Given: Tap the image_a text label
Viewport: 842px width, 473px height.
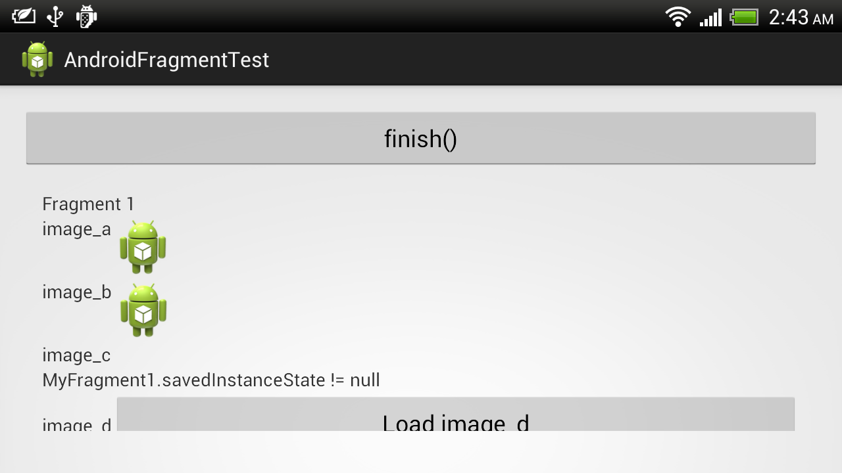Looking at the screenshot, I should click(x=76, y=229).
